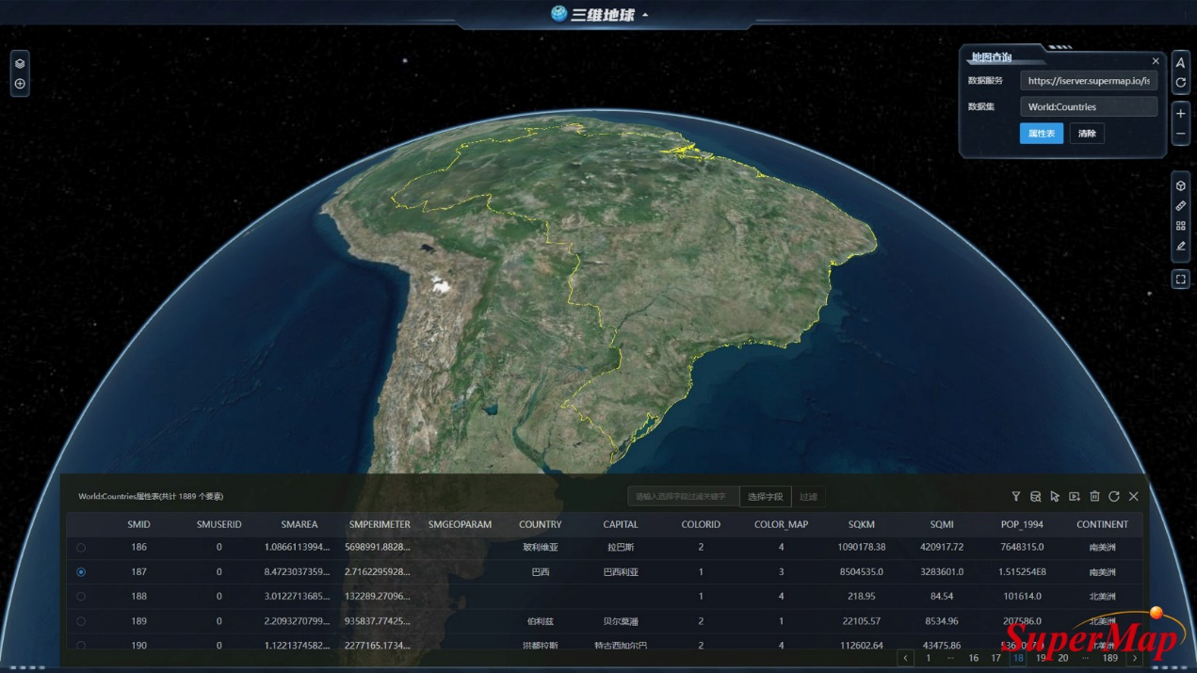Expand the 三维地球 title dropdown arrow
The image size is (1197, 673).
coord(645,15)
